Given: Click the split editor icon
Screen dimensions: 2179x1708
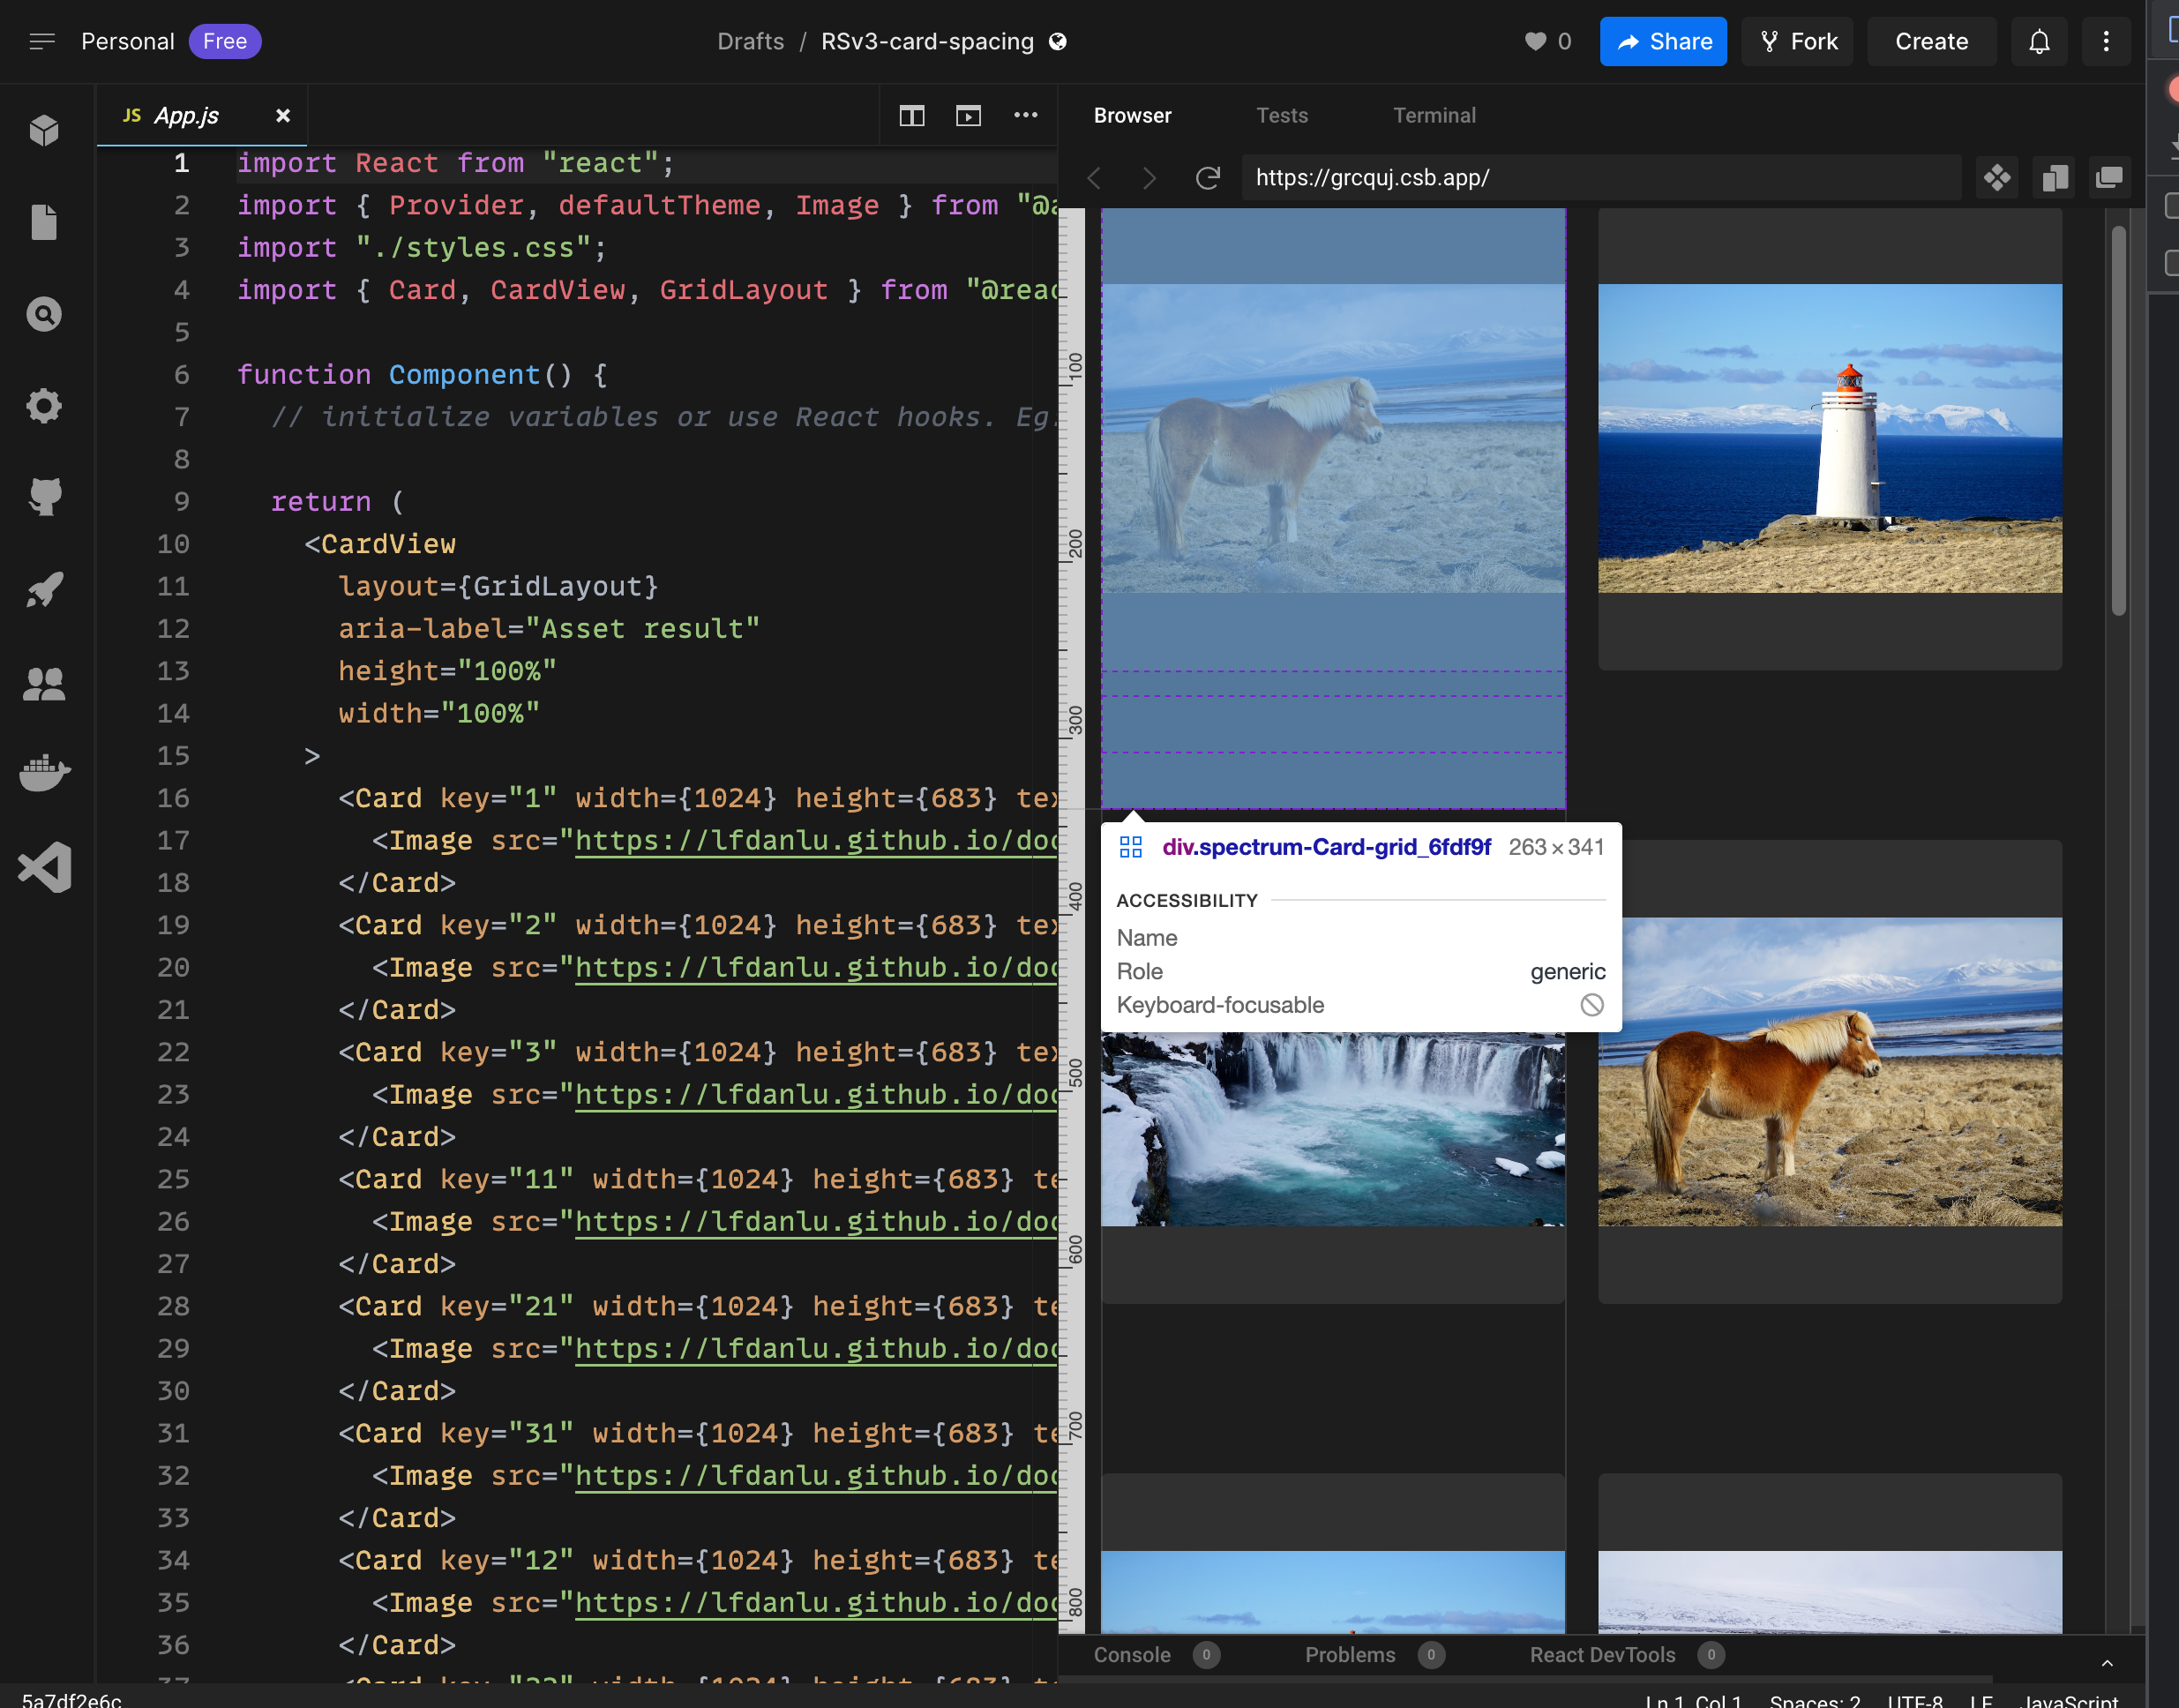Looking at the screenshot, I should click(x=911, y=115).
